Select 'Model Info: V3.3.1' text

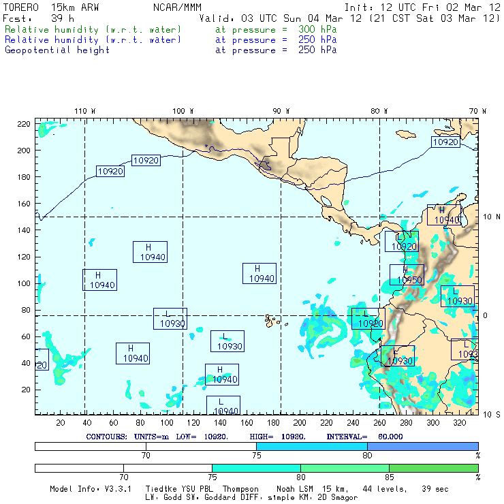91,489
